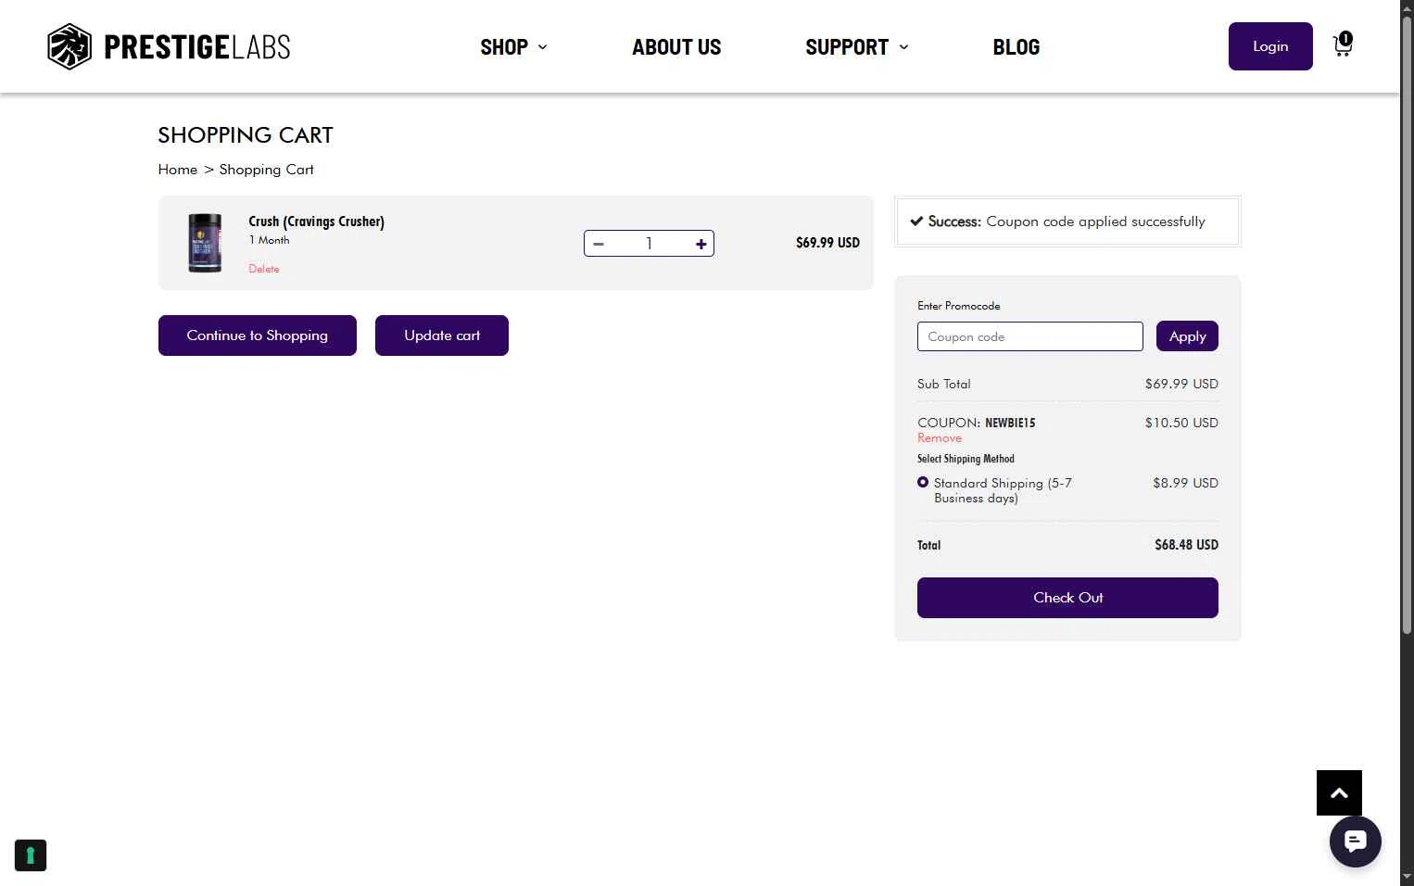Proceed with the Check Out button

[1067, 598]
